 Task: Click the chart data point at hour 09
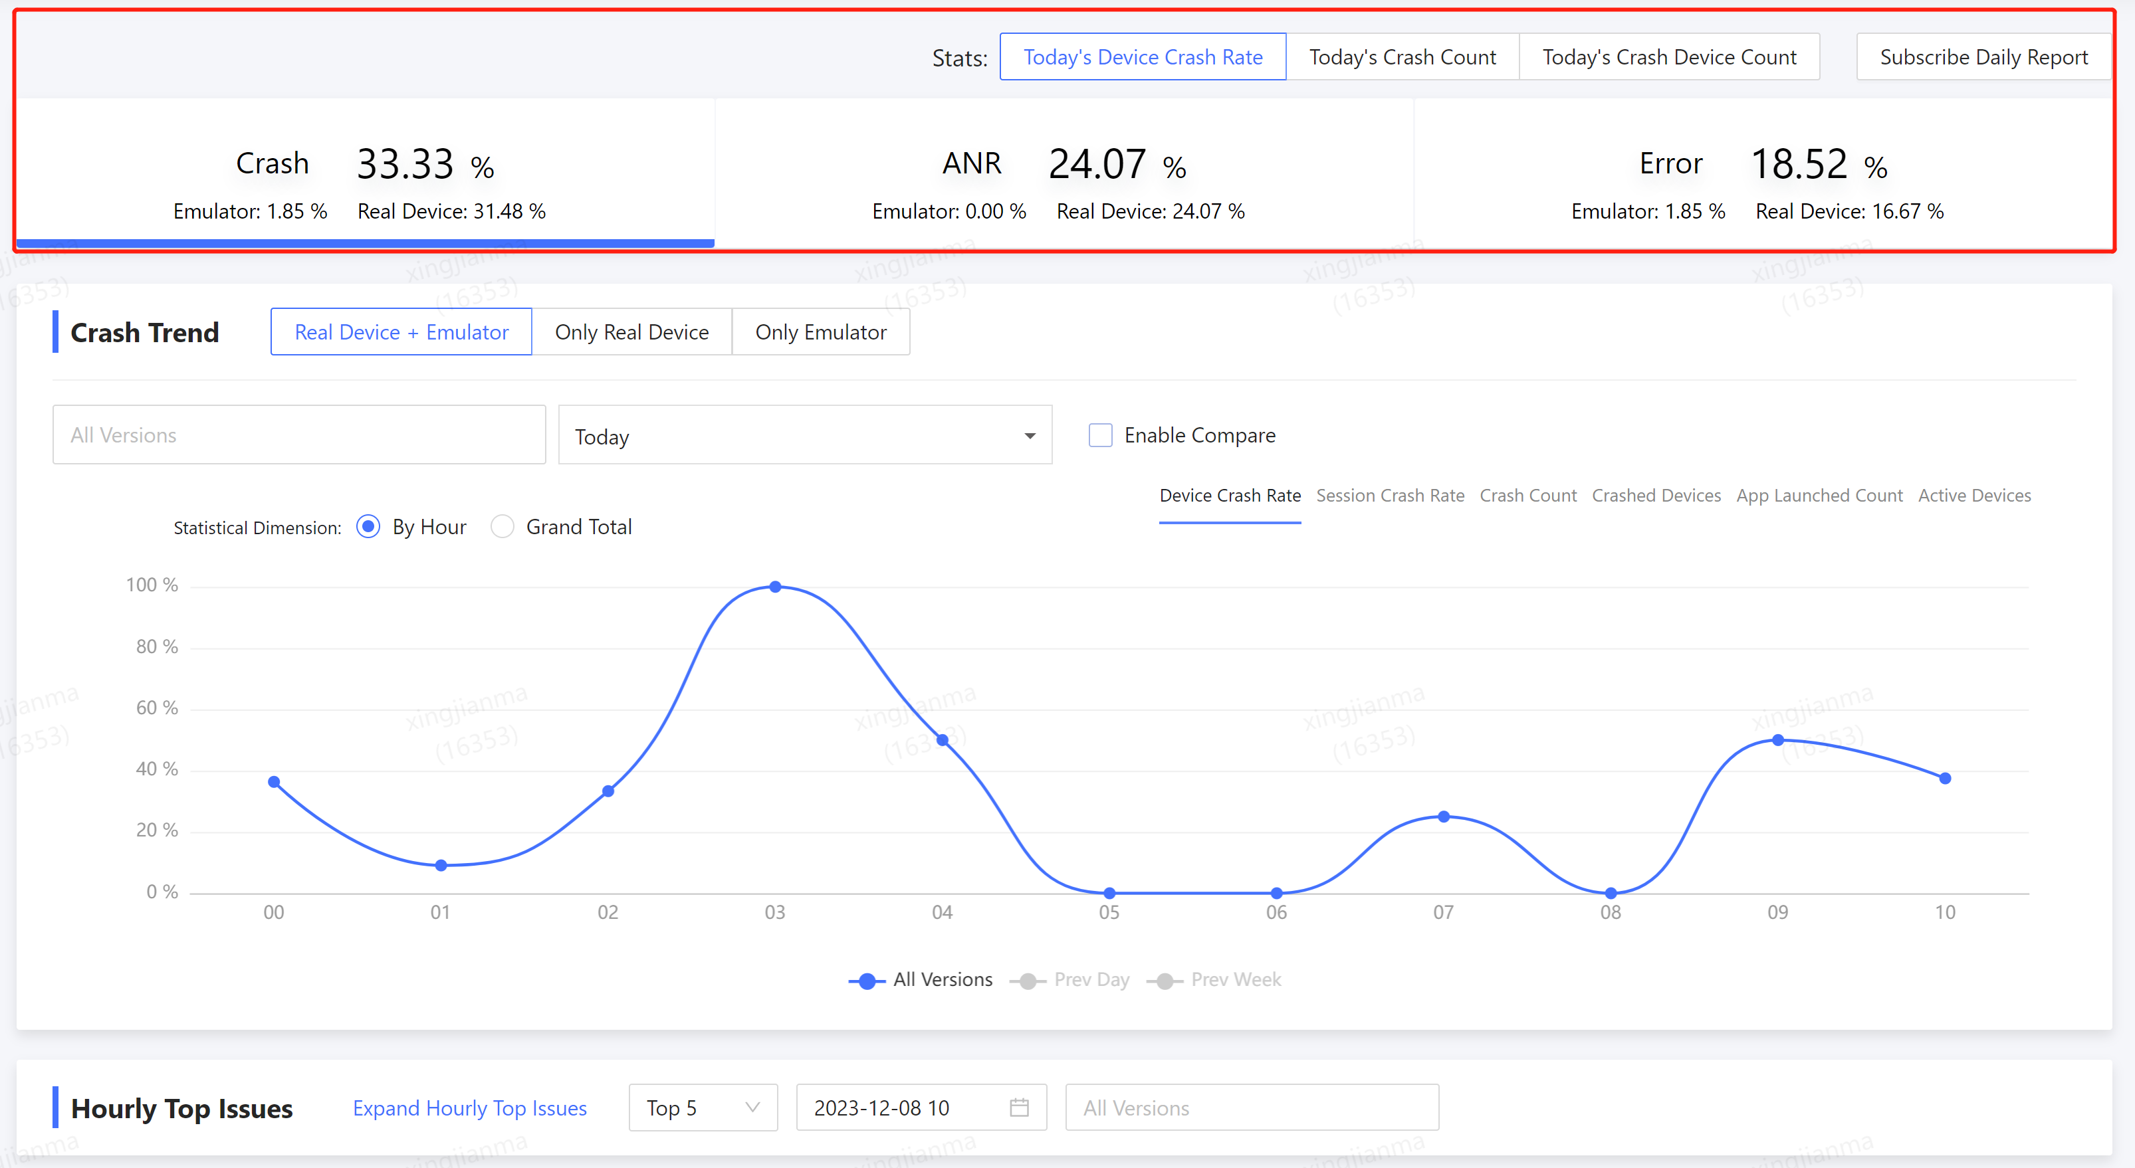[x=1778, y=739]
